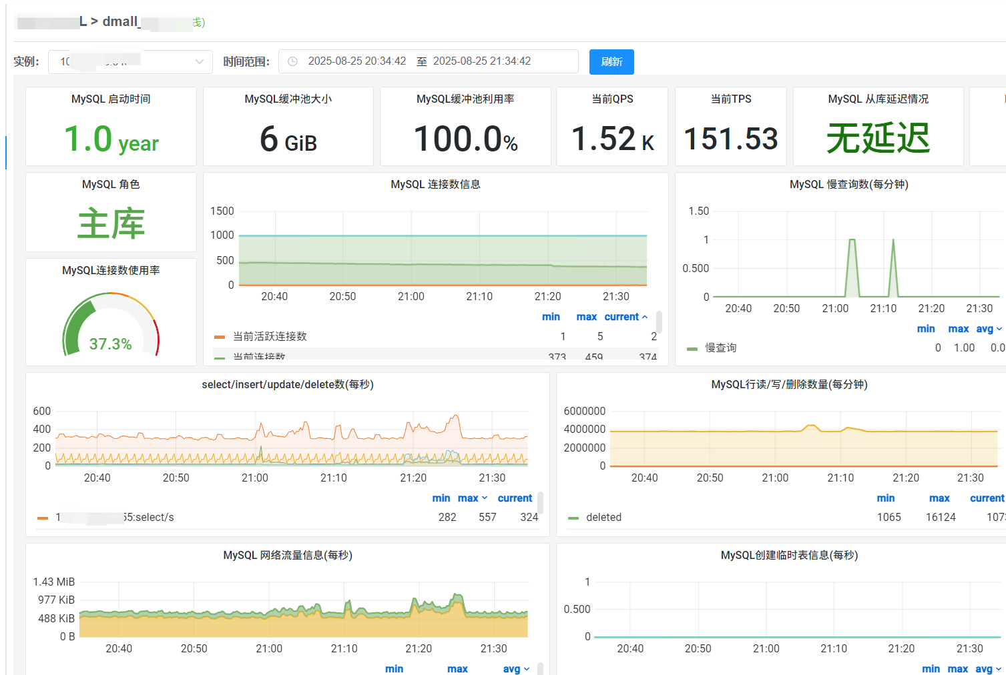This screenshot has height=675, width=1006.
Task: Click the green swatch beside 慢查询
Action: coord(692,348)
